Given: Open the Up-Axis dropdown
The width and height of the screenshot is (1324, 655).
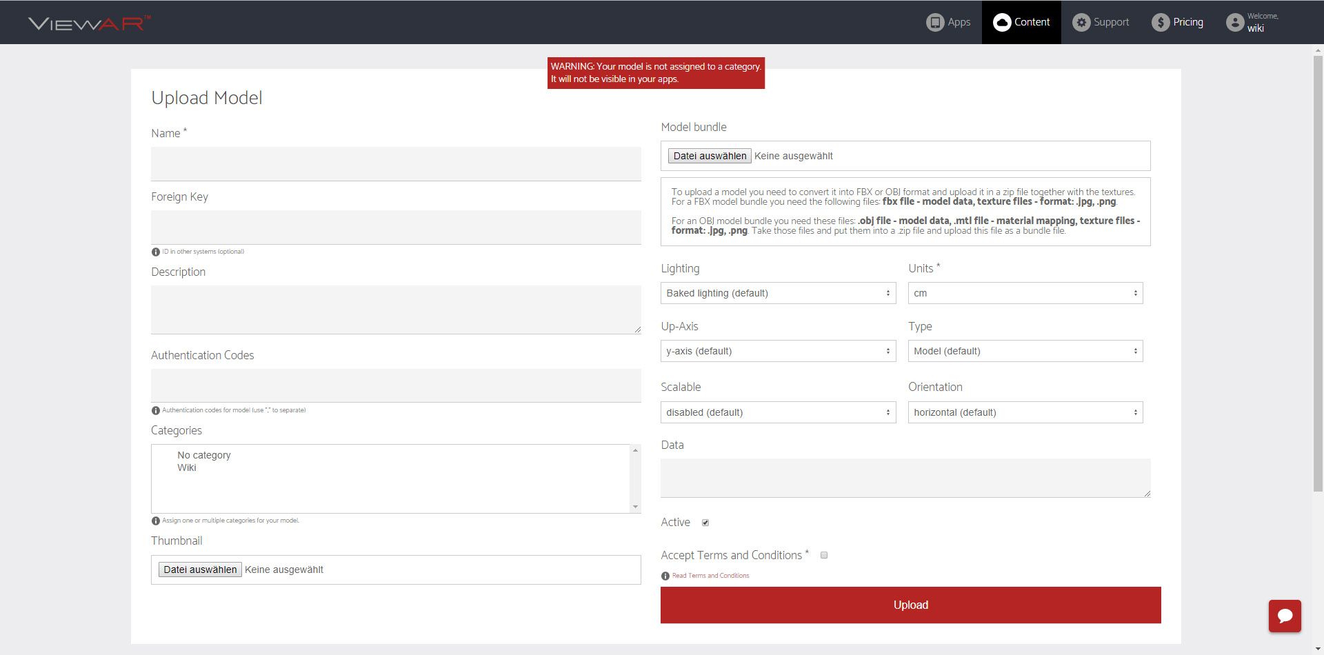Looking at the screenshot, I should 778,351.
